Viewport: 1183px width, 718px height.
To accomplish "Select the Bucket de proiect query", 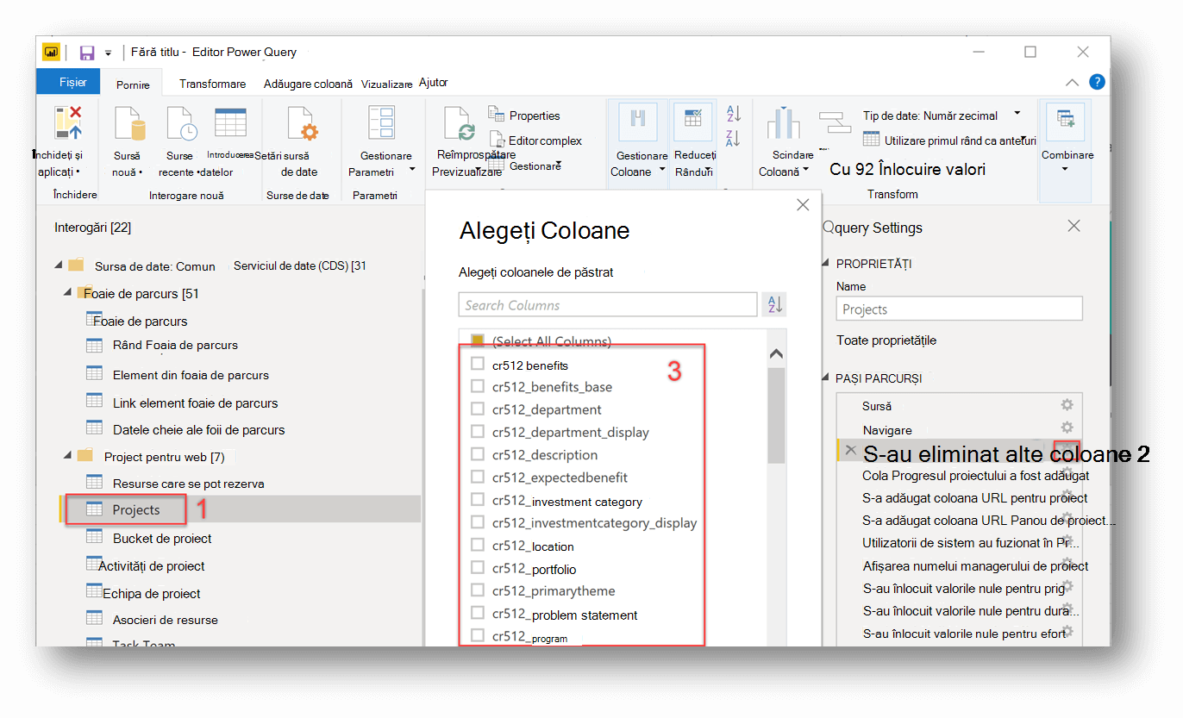I will click(x=162, y=538).
